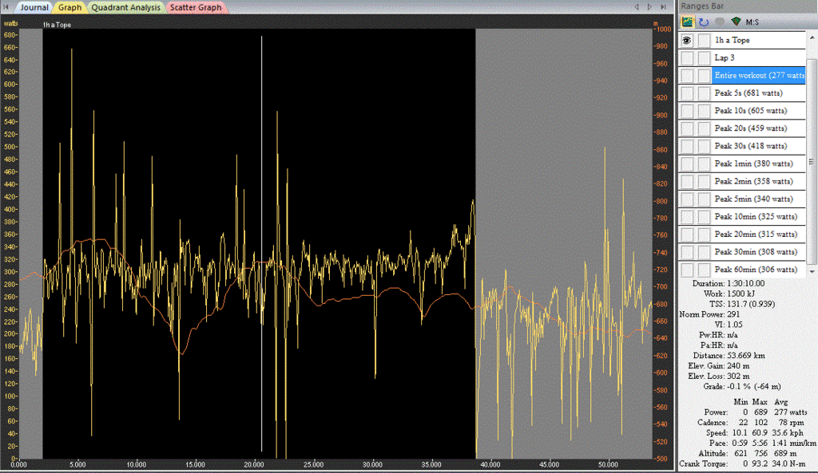818x473 pixels.
Task: Jump to last tab with rightmost arrow
Action: 665,6
